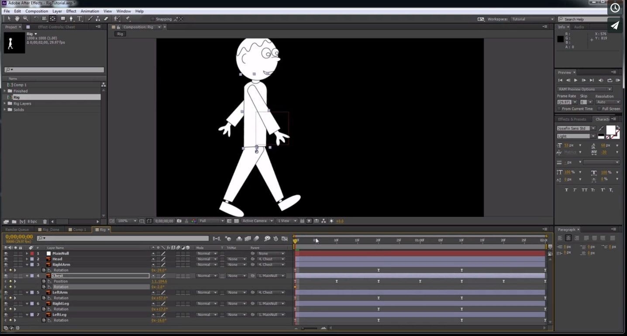627x336 pixels.
Task: Take snapshot in composition viewer
Action: pos(179,221)
